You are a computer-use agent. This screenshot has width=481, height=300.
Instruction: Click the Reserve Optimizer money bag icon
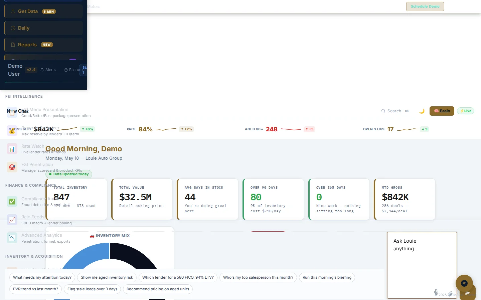coord(12,131)
